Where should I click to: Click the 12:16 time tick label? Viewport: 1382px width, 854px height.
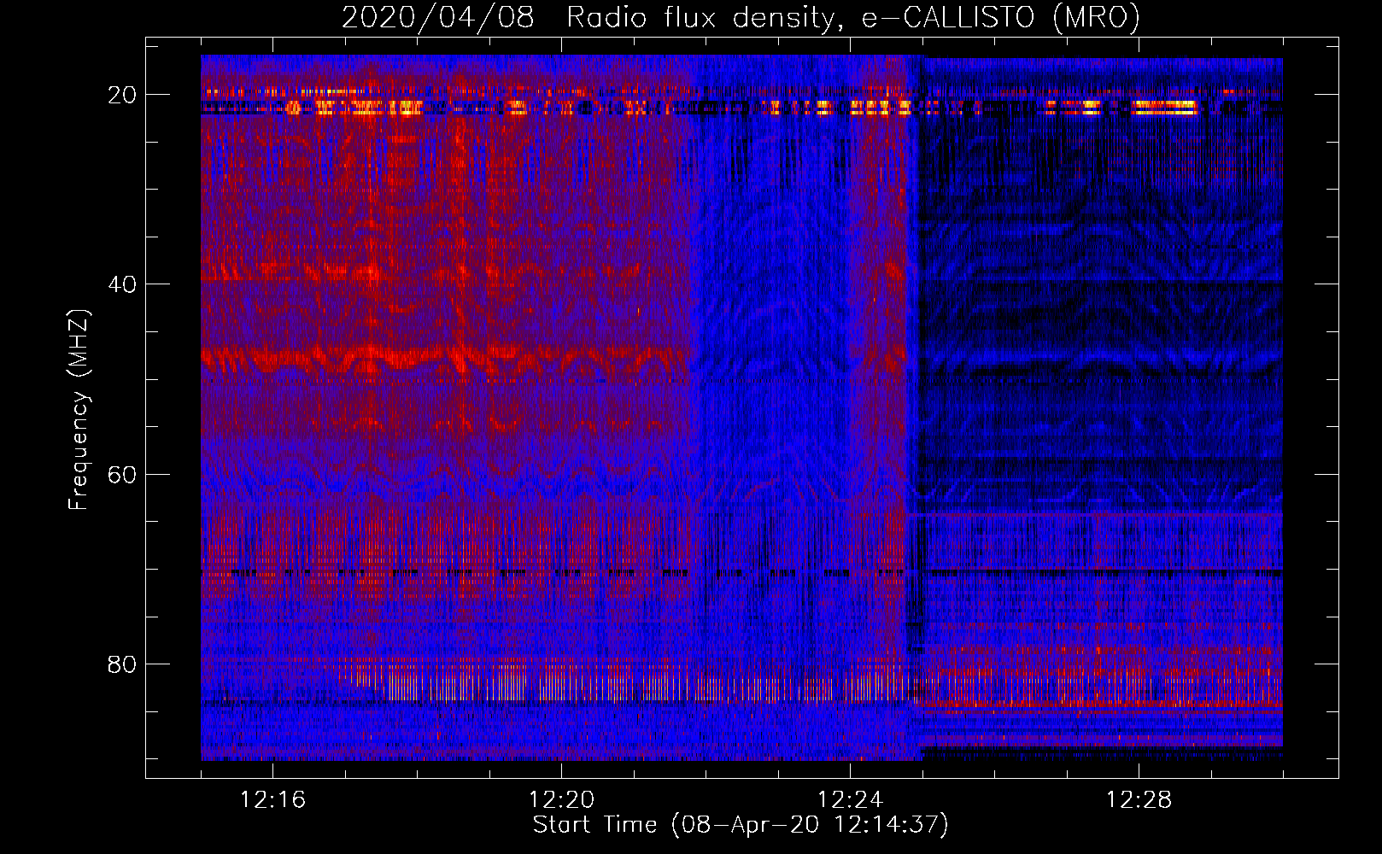tap(272, 800)
